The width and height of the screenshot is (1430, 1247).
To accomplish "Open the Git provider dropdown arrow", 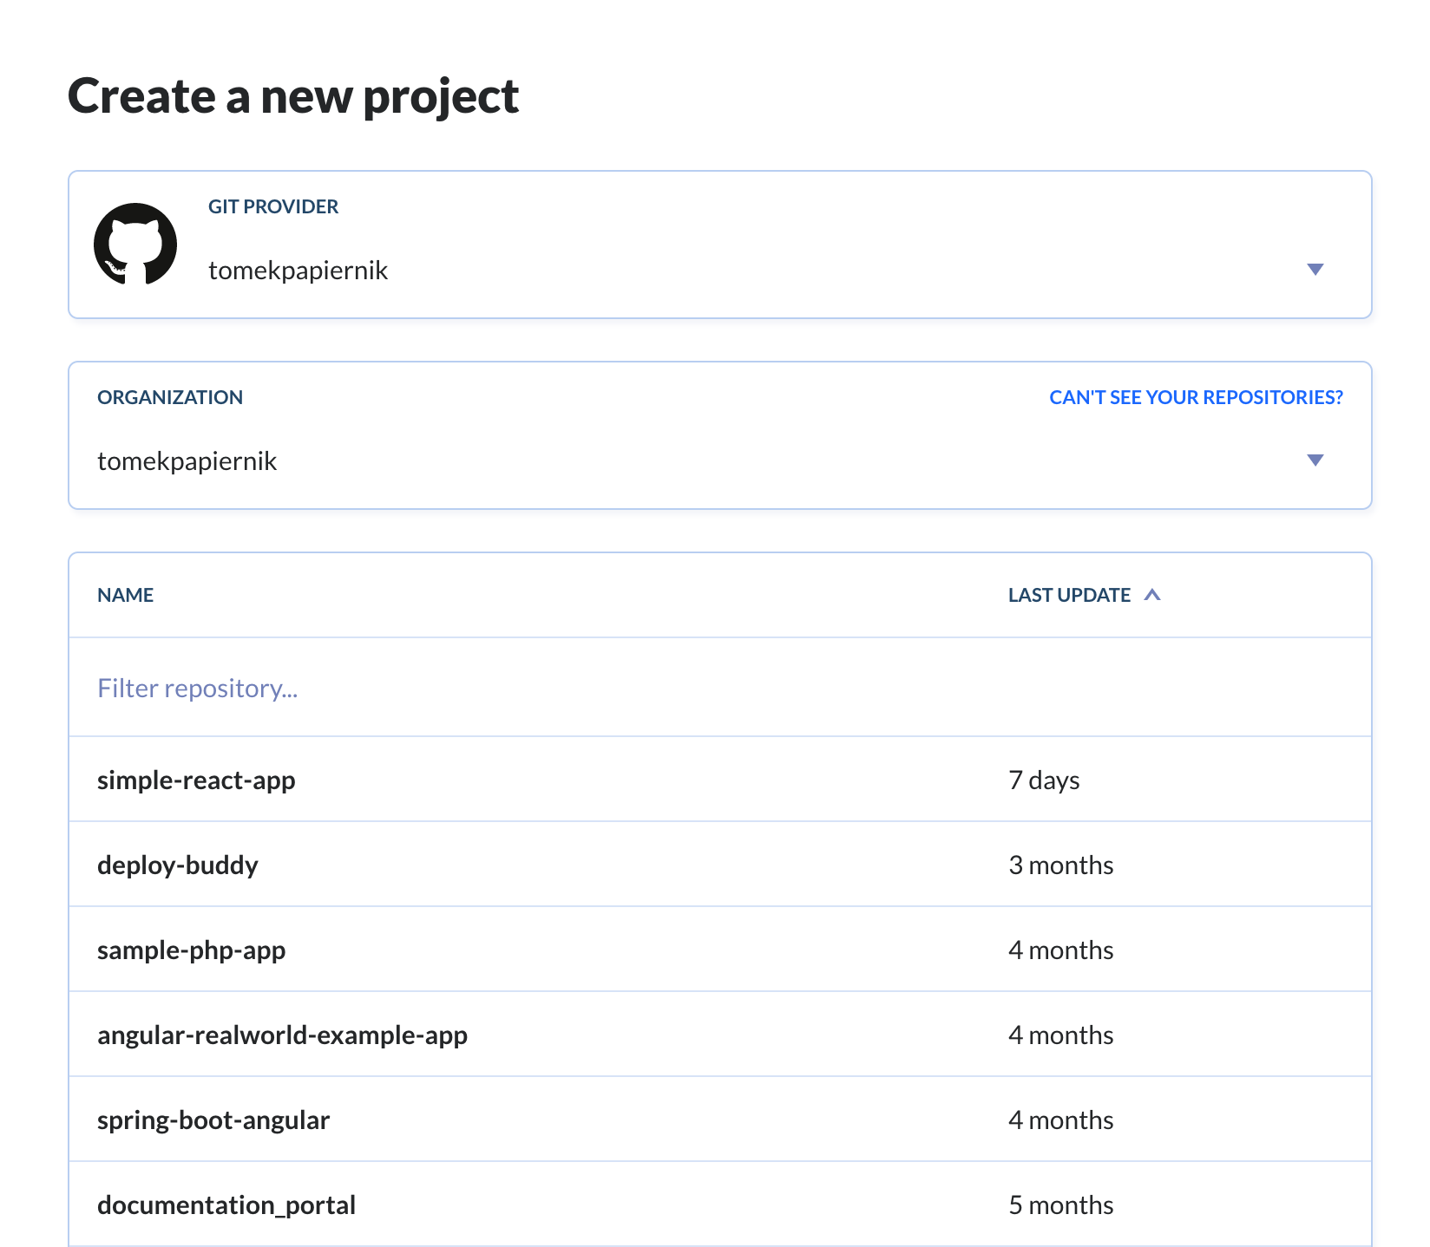I will point(1315,270).
